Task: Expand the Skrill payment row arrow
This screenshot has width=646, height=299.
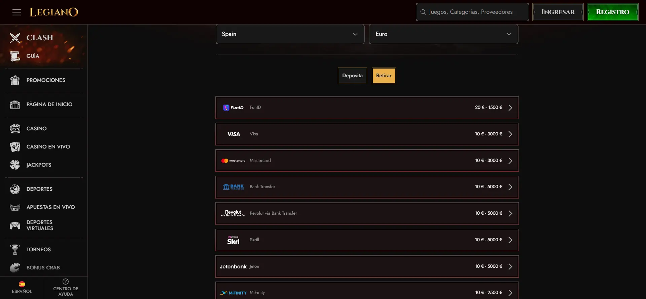Action: (x=510, y=240)
